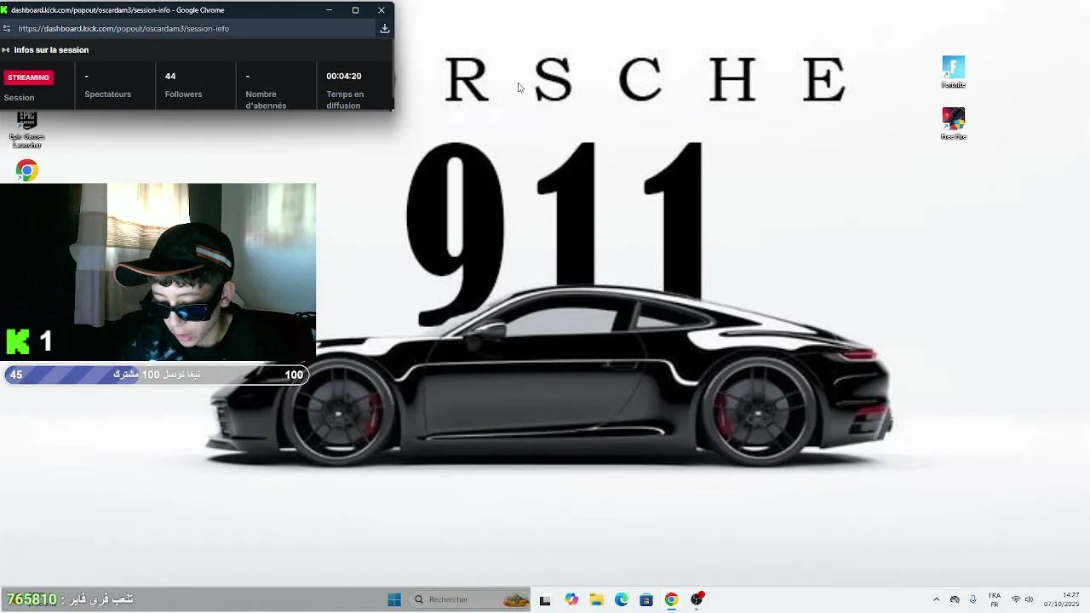1090x613 pixels.
Task: Click the '44' followers count
Action: pos(170,76)
